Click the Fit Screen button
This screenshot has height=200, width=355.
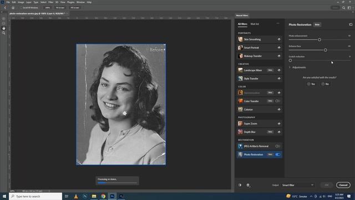coord(60,8)
